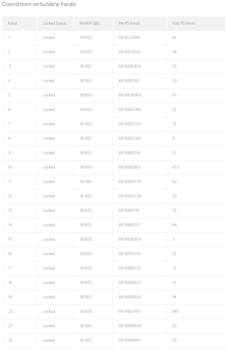Click the Downstream verbundene Kanäle heading

point(39,4)
